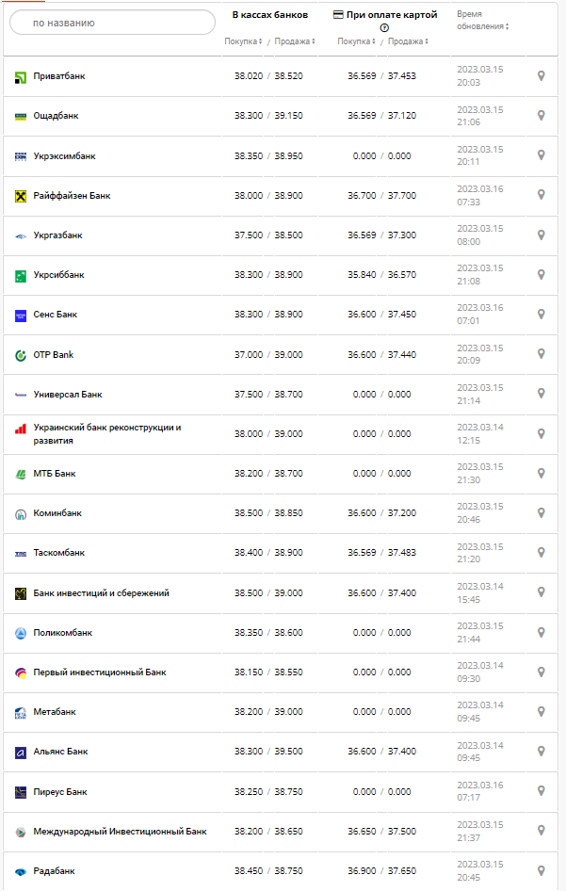Sort by Продажа under При оплате картой

click(408, 41)
